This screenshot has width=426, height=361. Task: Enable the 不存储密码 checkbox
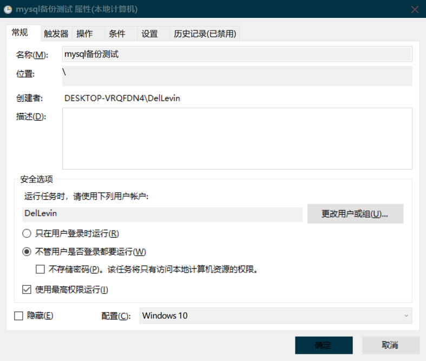tap(40, 269)
